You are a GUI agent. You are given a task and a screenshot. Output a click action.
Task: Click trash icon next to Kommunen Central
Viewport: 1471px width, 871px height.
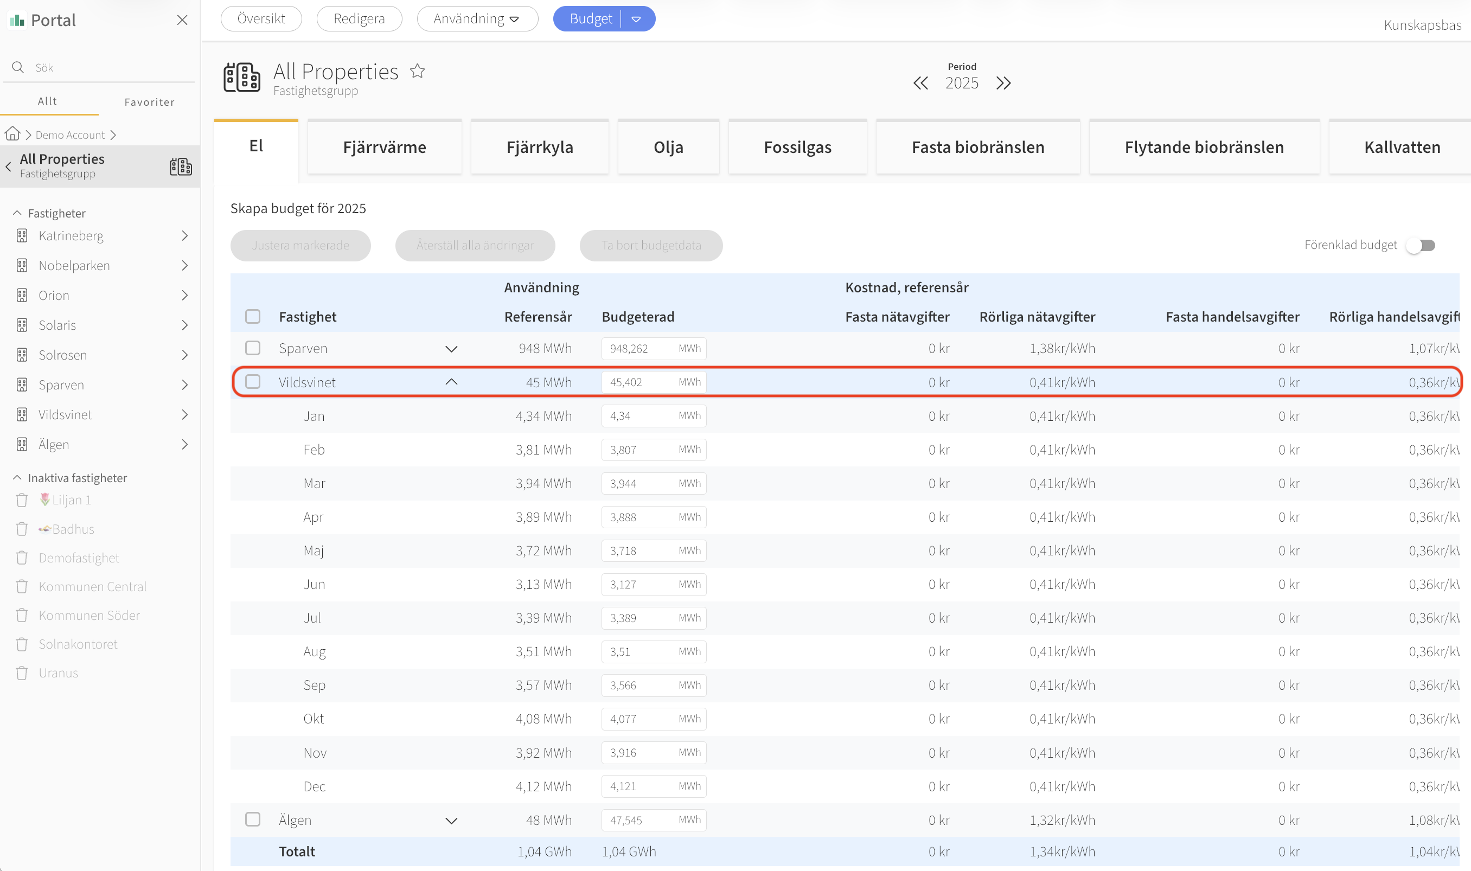[22, 586]
